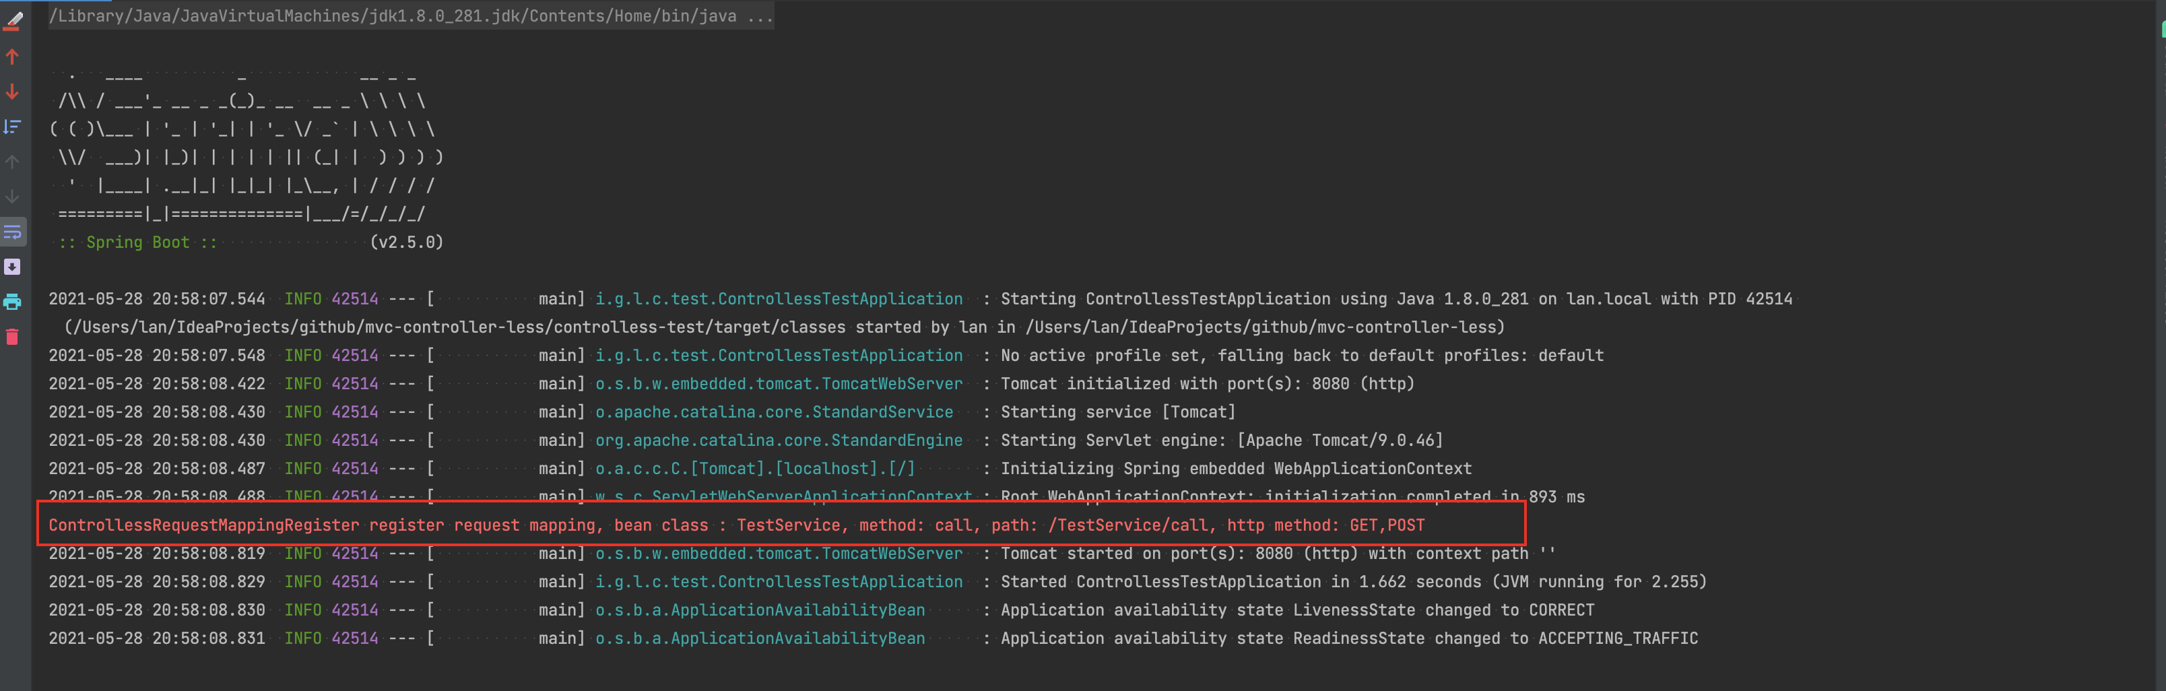Print the console output
Screen dimensions: 2166x691
coord(13,302)
